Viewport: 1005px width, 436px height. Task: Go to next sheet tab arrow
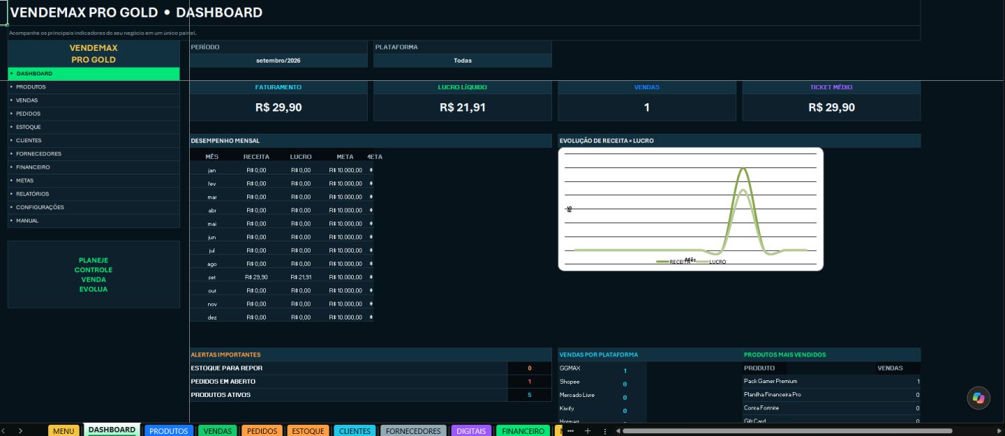pos(20,431)
